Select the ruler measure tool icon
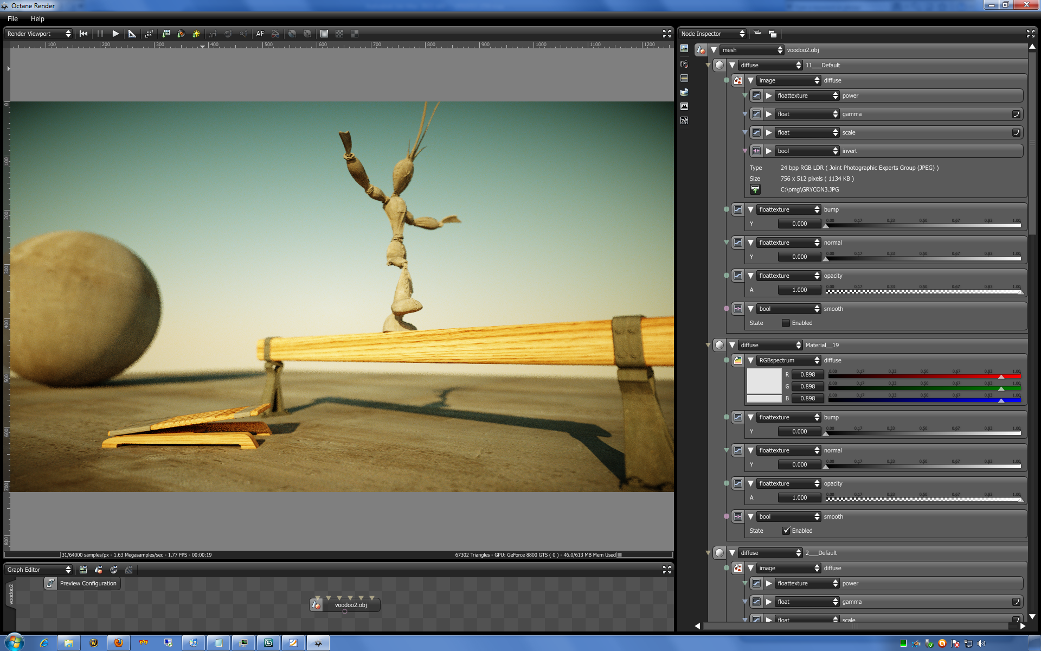The height and width of the screenshot is (651, 1041). tap(132, 34)
